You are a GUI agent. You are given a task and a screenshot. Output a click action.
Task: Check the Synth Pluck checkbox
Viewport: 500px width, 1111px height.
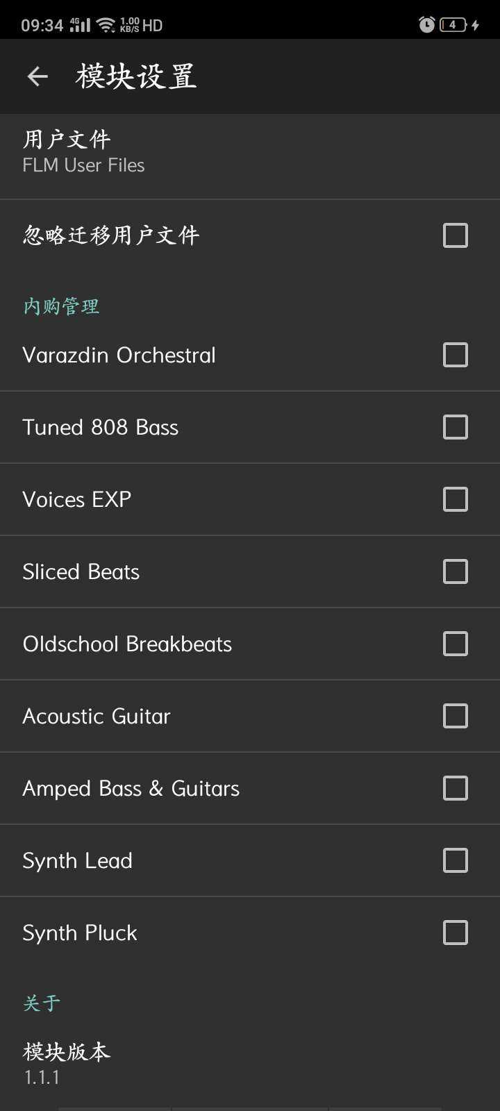tap(456, 933)
